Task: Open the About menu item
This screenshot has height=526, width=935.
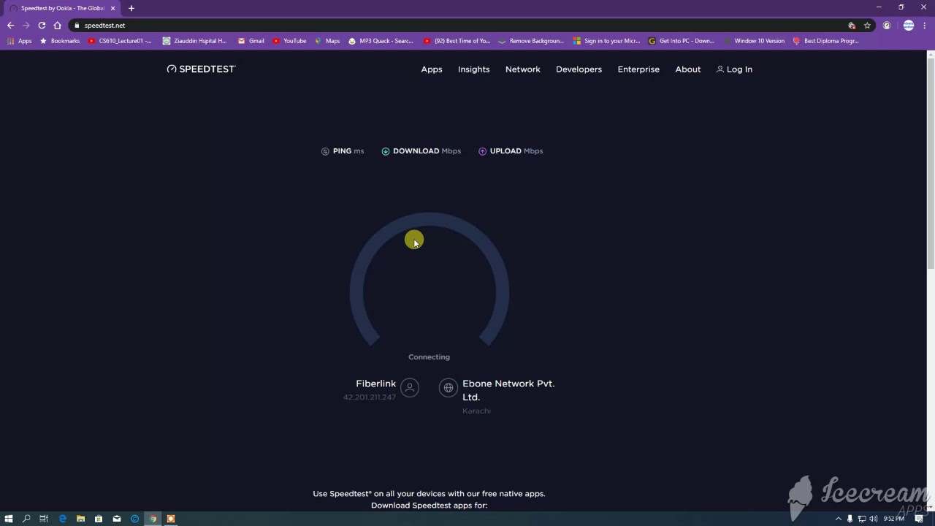Action: pos(688,69)
